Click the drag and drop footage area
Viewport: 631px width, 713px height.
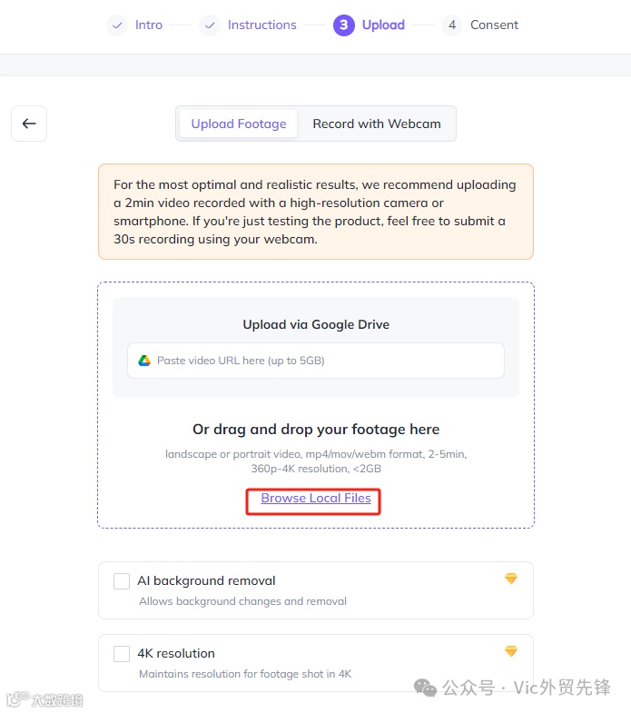pyautogui.click(x=315, y=430)
